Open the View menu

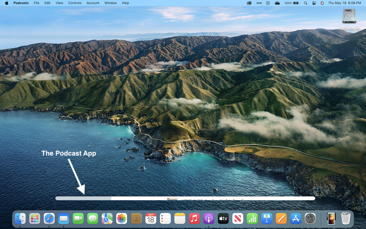pos(59,3)
